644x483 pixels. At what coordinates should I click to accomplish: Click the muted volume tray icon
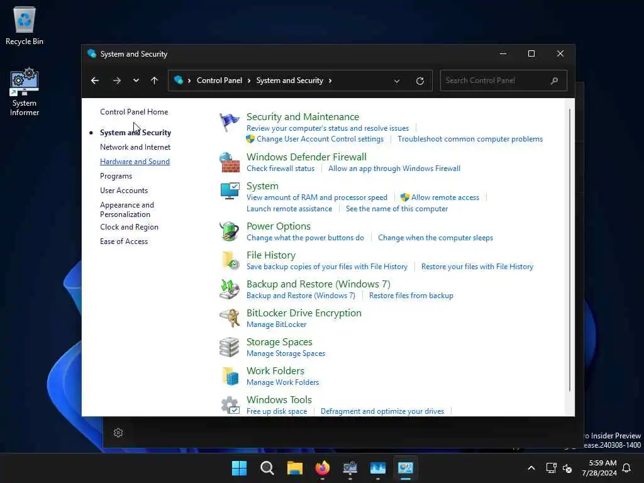coord(567,468)
